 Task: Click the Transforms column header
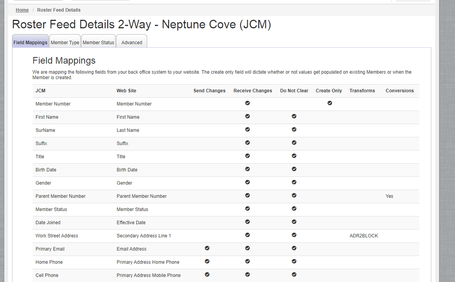click(x=362, y=91)
